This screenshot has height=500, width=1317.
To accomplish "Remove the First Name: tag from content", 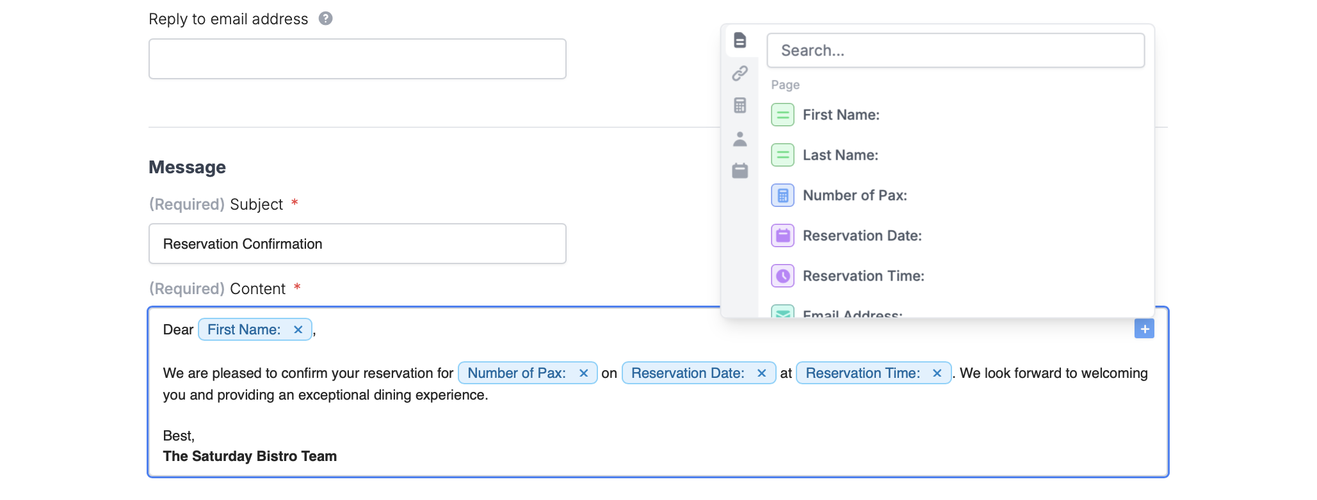I will point(298,329).
